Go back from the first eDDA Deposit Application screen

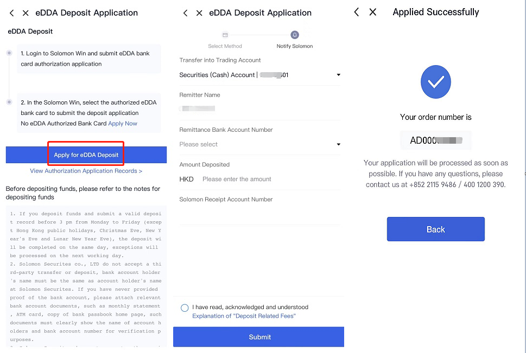click(12, 13)
